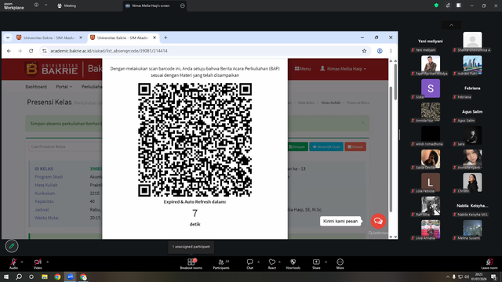Click the red Selesai button

(355, 146)
